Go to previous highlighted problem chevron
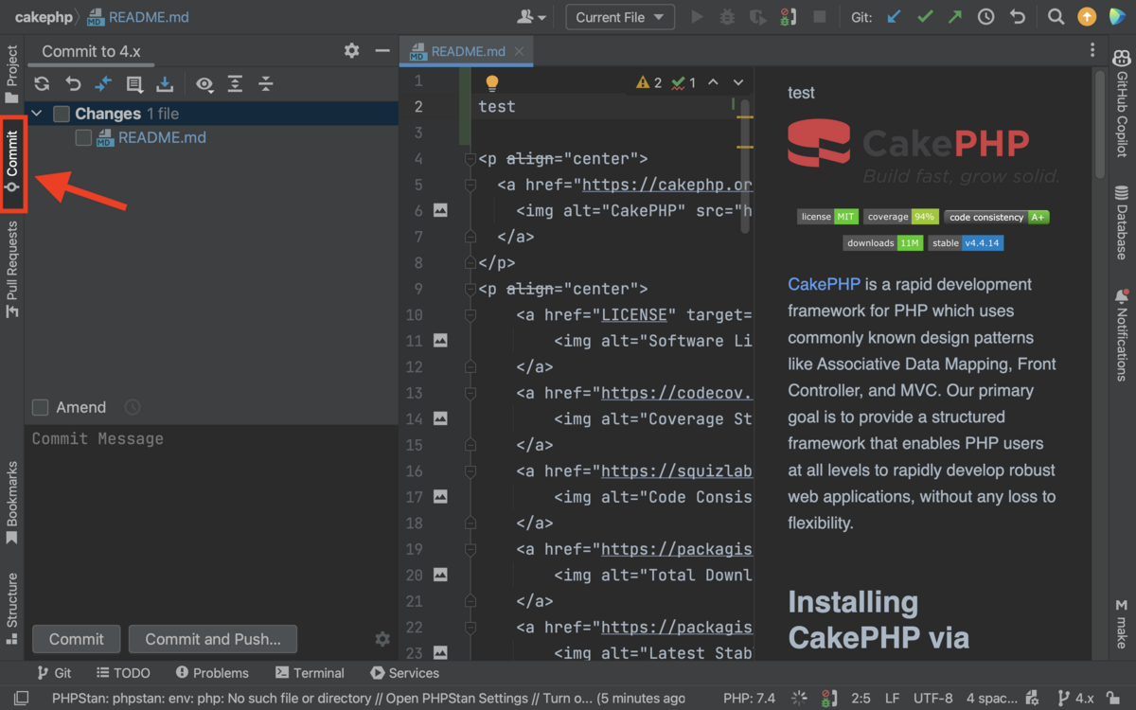The image size is (1136, 710). coord(713,83)
